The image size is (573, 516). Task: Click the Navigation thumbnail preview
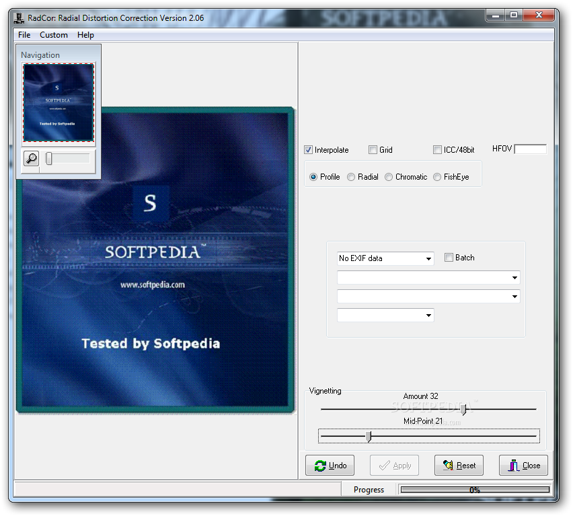point(59,103)
